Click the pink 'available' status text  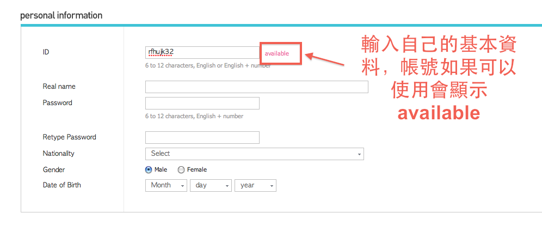click(276, 53)
